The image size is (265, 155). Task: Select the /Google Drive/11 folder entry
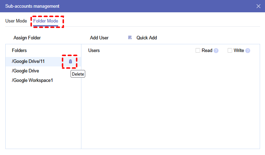29,62
